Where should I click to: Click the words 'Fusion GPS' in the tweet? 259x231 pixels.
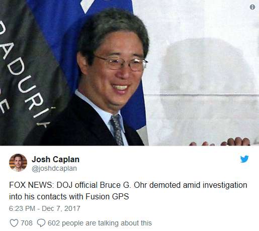(107, 196)
